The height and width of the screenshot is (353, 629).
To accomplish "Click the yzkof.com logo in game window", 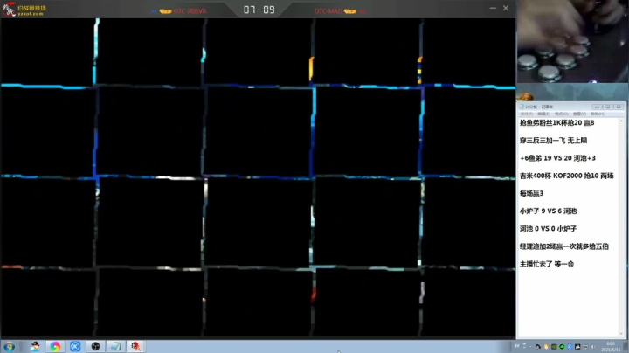I will [x=24, y=10].
